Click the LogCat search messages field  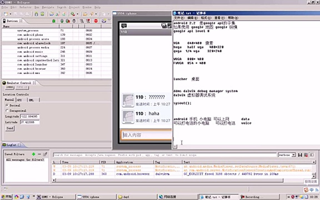(164, 155)
